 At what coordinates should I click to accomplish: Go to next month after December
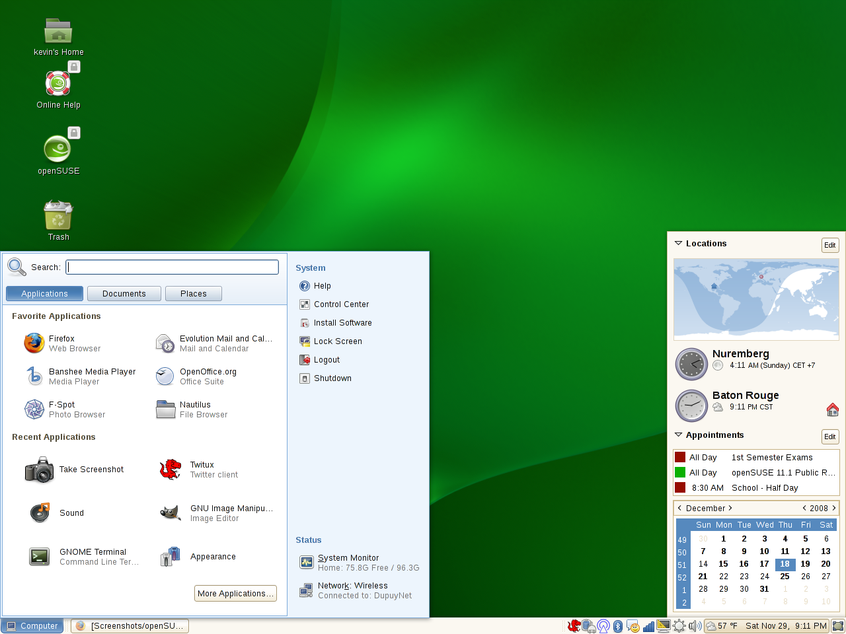click(x=730, y=508)
